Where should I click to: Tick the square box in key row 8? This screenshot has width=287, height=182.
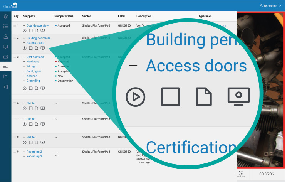[x=31, y=142]
